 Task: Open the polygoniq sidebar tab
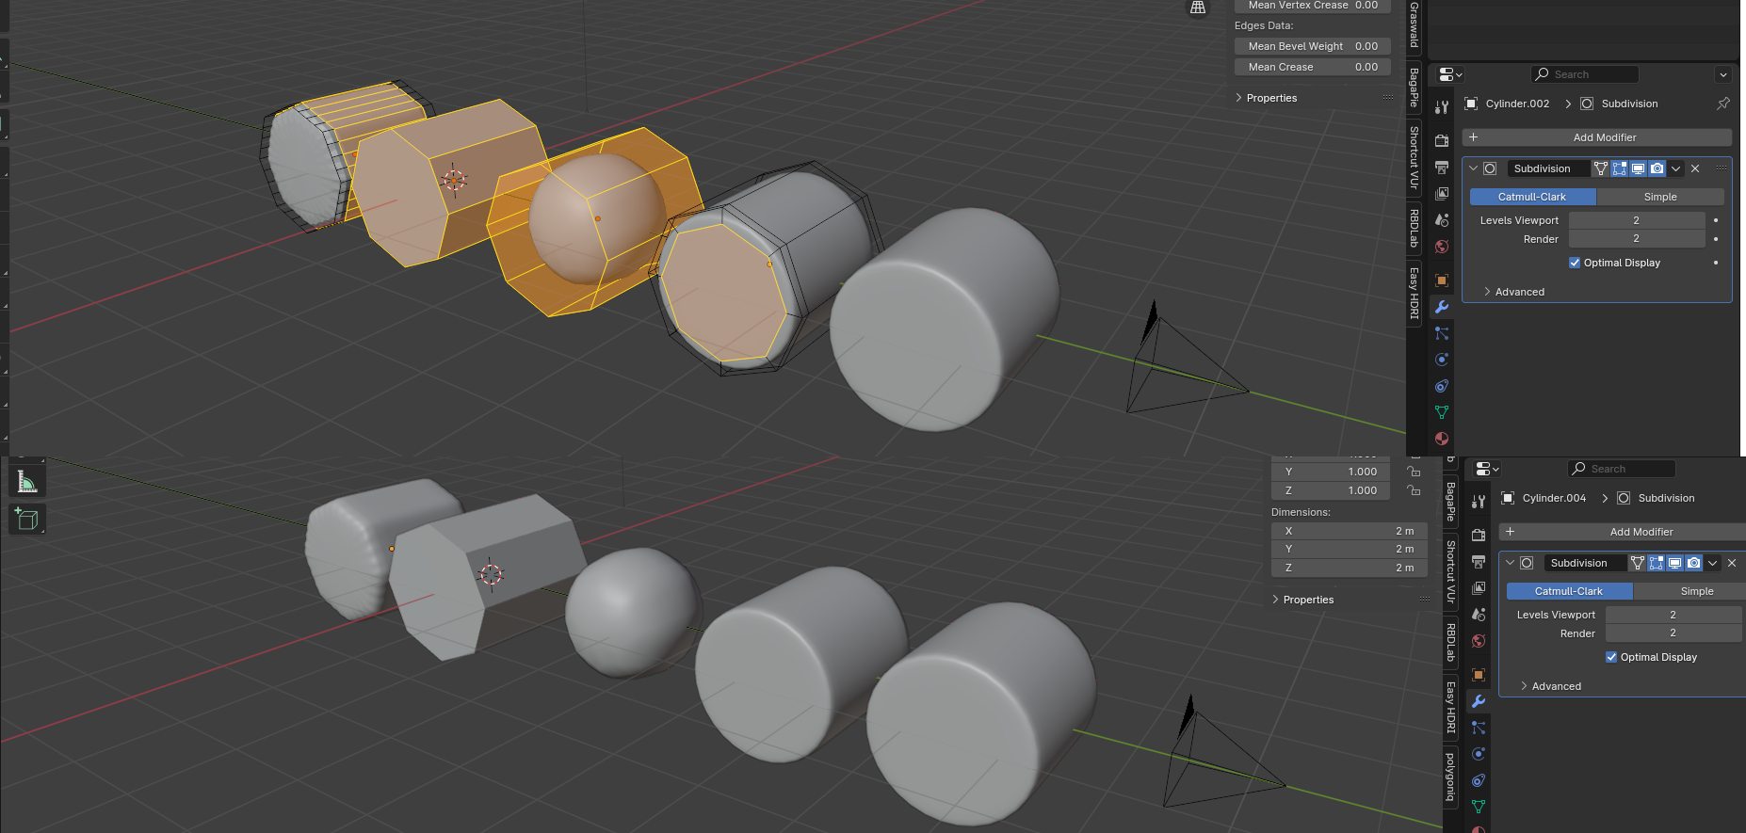point(1450,777)
